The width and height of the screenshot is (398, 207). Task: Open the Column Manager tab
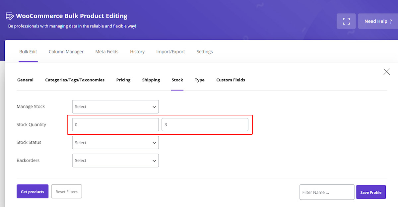[66, 52]
